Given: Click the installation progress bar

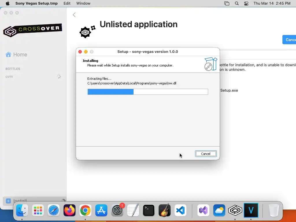Looking at the screenshot, I should pos(148,92).
